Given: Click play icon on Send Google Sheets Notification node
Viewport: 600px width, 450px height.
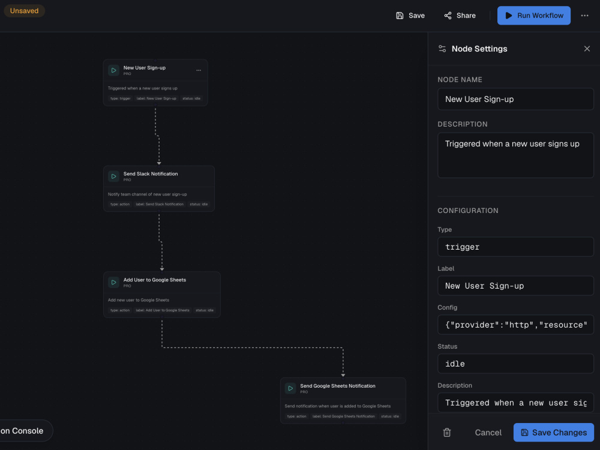Looking at the screenshot, I should coord(290,388).
